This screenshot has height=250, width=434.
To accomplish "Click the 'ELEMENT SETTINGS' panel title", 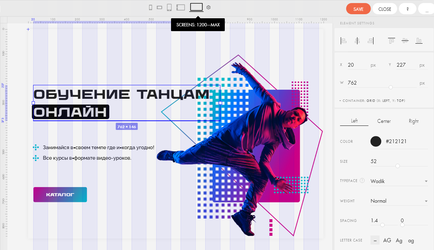I will pos(357,23).
